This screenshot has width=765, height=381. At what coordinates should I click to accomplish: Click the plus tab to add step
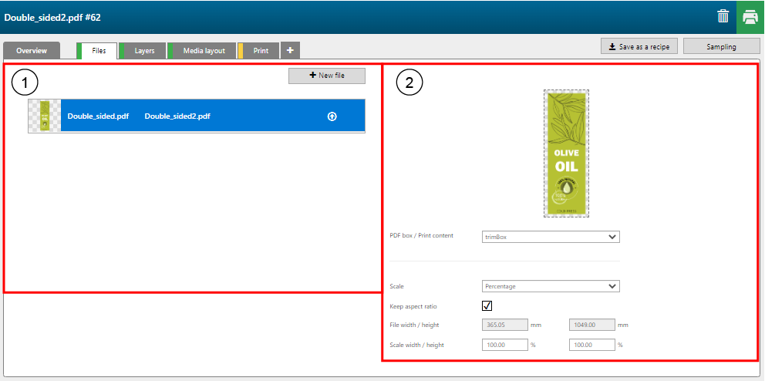coord(290,50)
